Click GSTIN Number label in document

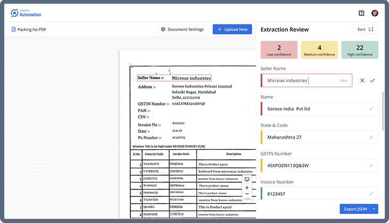pyautogui.click(x=153, y=104)
